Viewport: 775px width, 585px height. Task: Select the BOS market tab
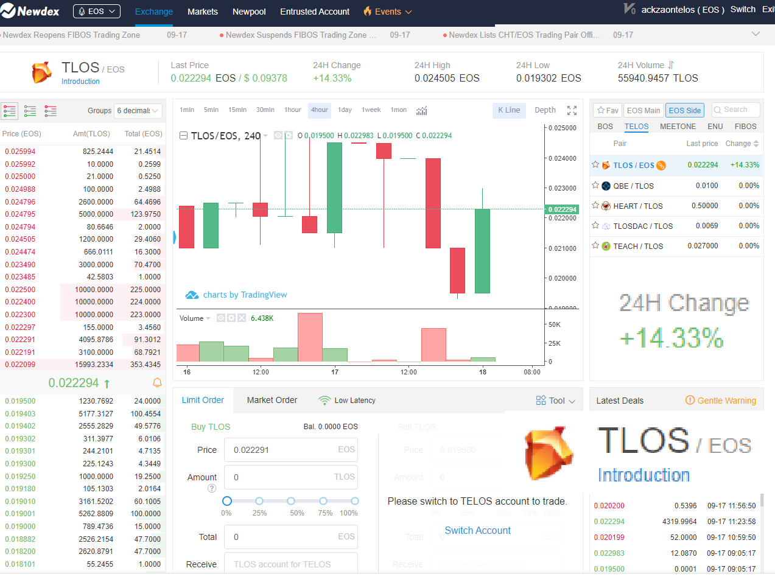[x=605, y=127]
